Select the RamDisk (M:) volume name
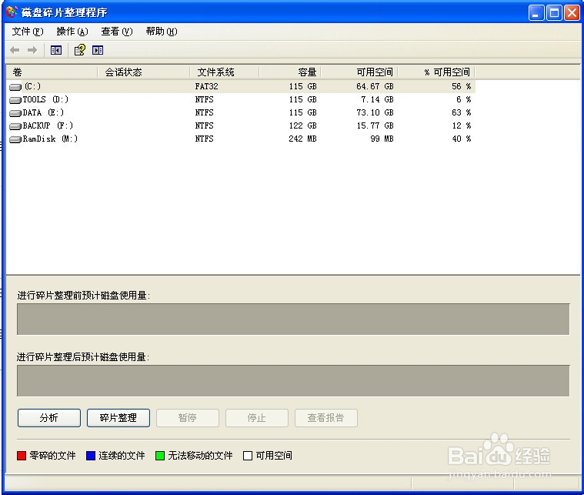 point(50,139)
